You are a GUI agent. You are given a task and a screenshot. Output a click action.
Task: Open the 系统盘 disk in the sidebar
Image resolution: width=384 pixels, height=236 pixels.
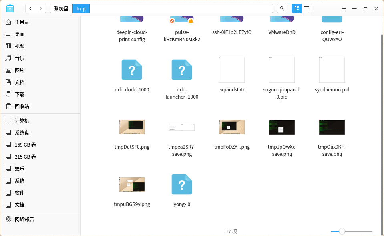[x=40, y=133]
